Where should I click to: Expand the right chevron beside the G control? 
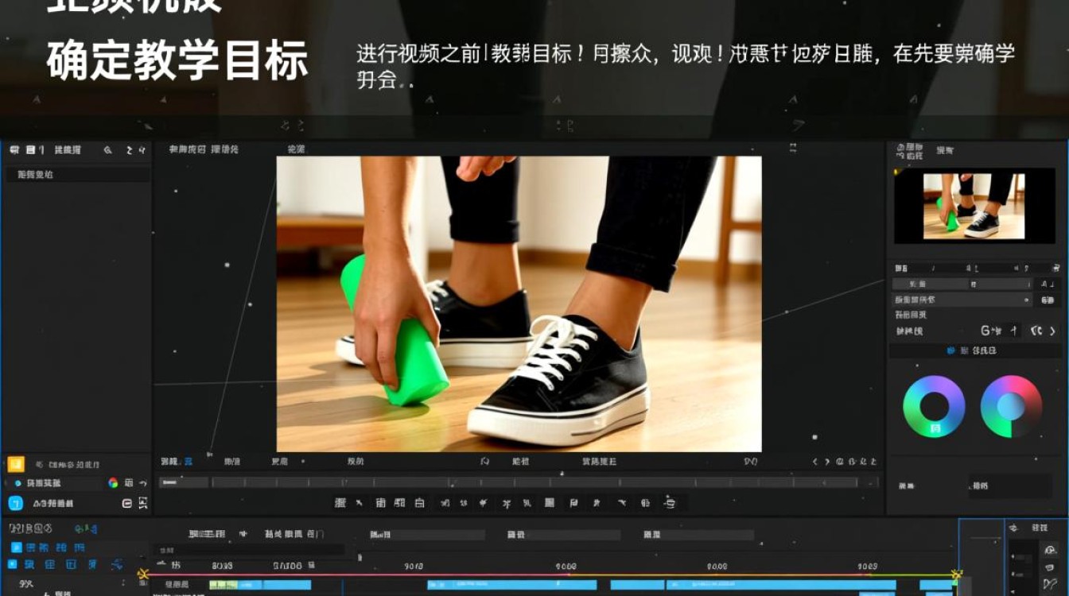[x=1053, y=331]
